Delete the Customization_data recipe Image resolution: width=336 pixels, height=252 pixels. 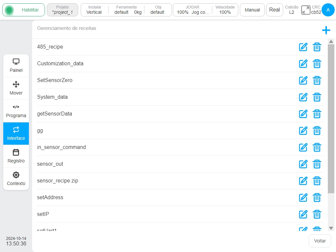[x=317, y=64]
